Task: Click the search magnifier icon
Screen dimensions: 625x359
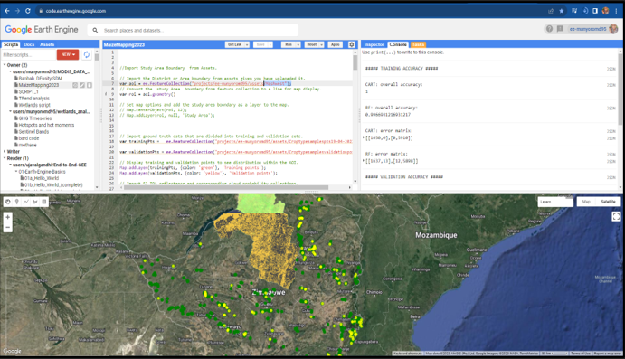Action: [x=95, y=30]
